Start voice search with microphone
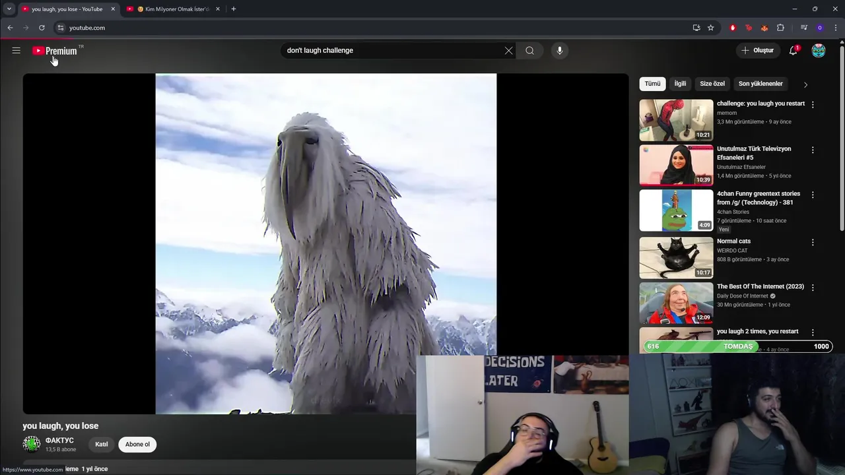Screen dimensions: 845x475 [559, 50]
